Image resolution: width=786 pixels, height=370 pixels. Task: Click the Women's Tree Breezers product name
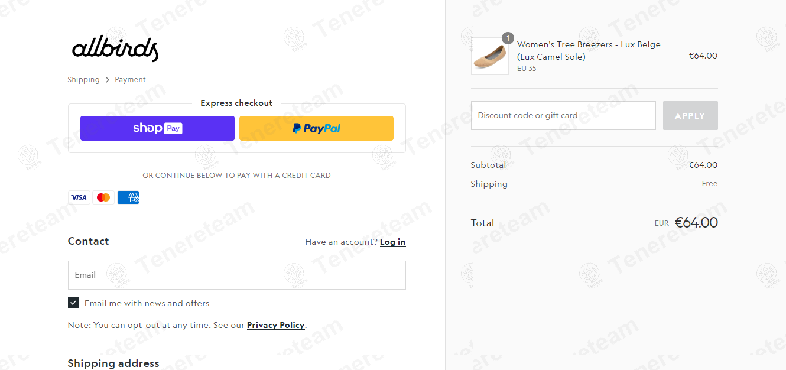tap(589, 51)
